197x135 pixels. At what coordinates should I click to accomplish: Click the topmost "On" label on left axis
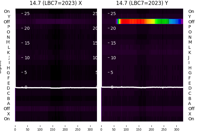tap(7, 12)
